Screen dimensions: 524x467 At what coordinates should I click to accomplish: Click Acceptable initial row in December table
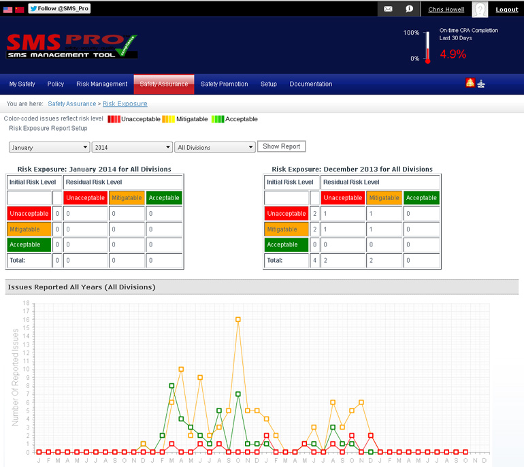tap(286, 244)
